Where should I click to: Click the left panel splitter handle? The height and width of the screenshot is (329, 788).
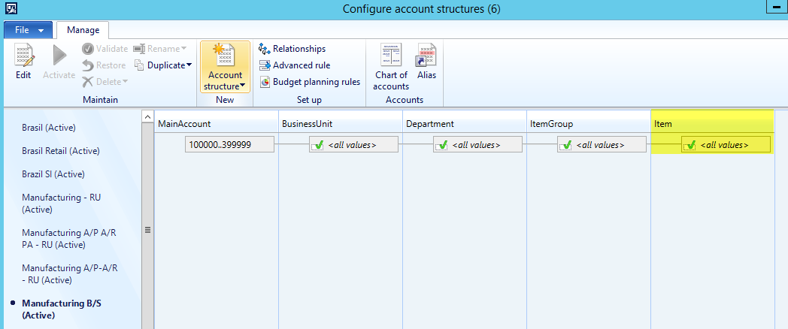pos(147,230)
